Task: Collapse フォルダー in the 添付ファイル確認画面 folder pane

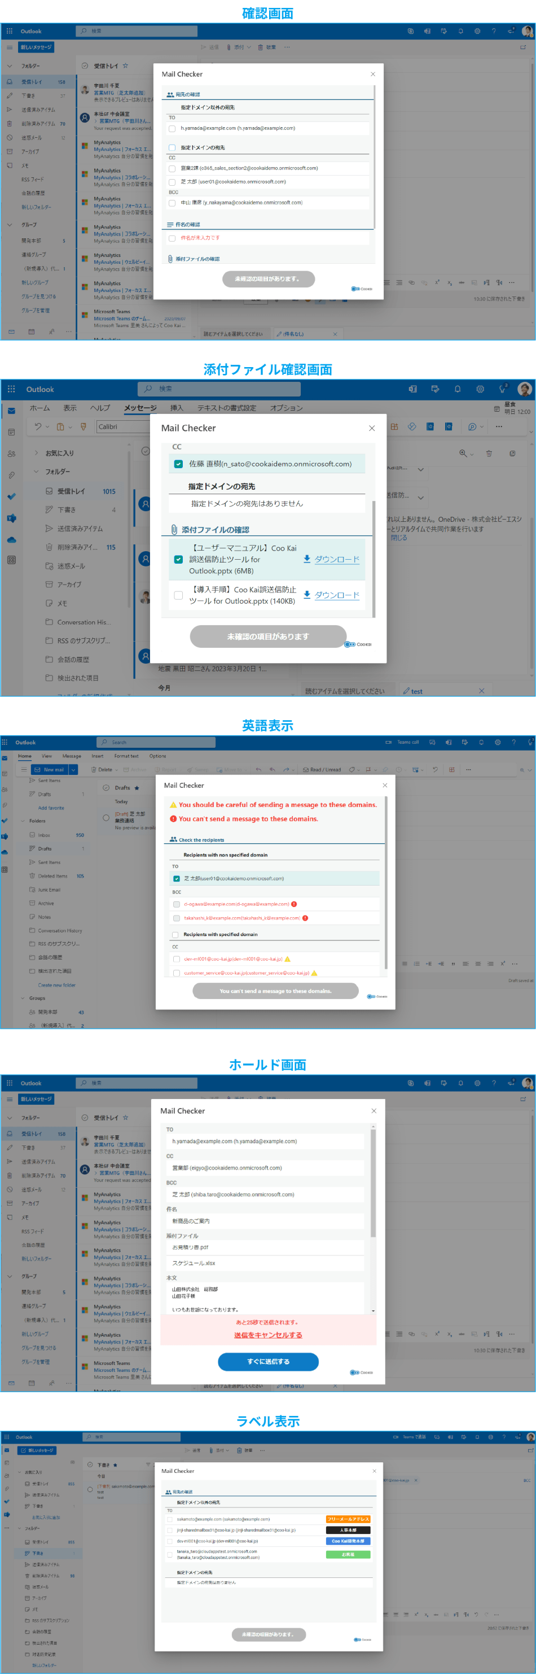Action: click(36, 472)
